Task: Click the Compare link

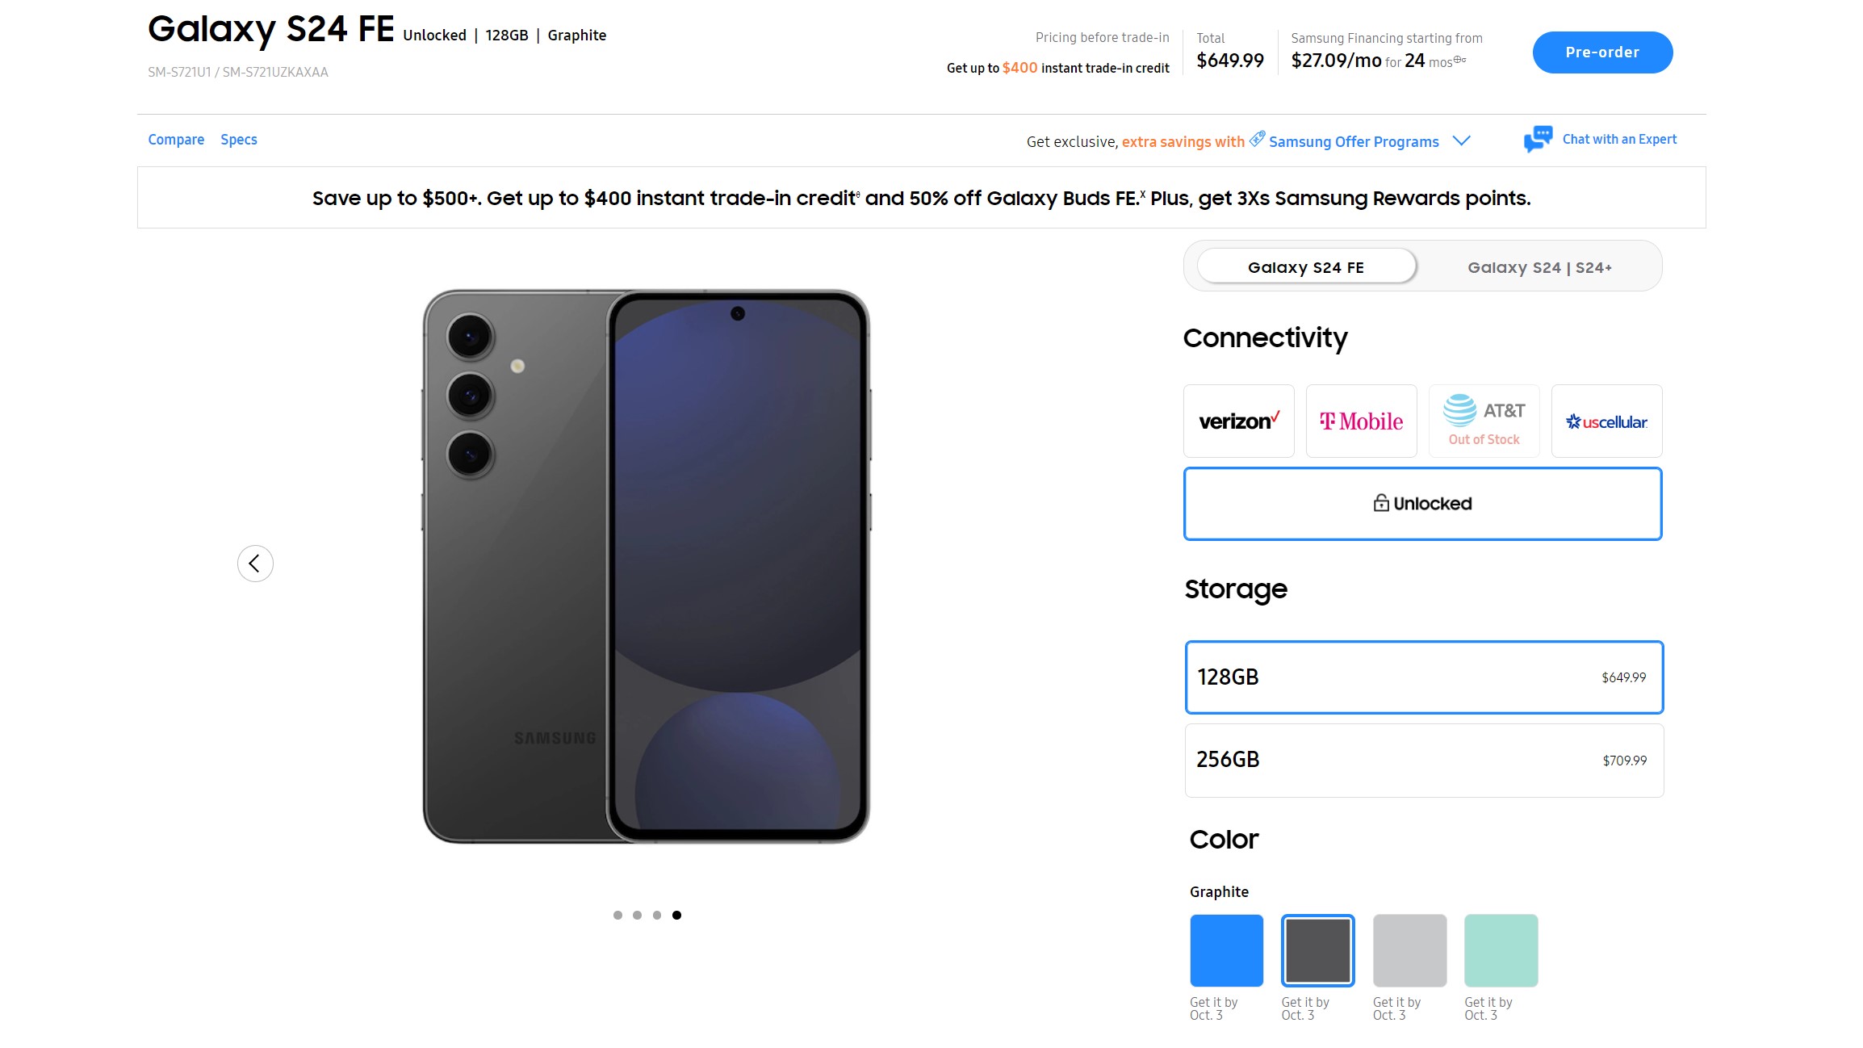Action: pyautogui.click(x=175, y=140)
